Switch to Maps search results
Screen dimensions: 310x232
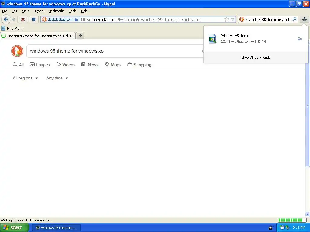click(113, 65)
